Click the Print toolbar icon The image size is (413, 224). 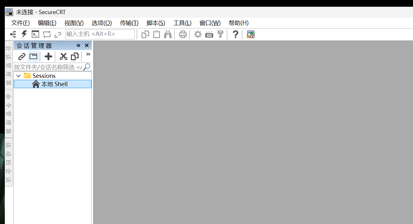182,34
